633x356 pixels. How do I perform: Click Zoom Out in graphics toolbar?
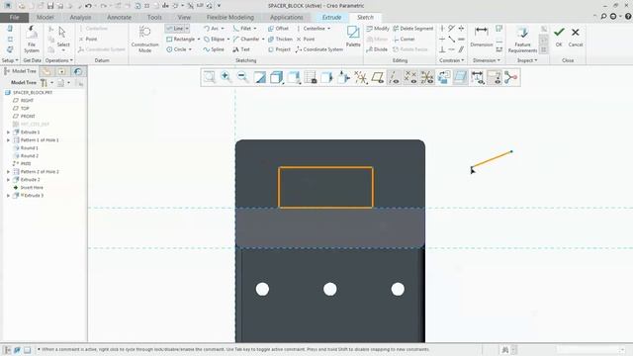(242, 77)
